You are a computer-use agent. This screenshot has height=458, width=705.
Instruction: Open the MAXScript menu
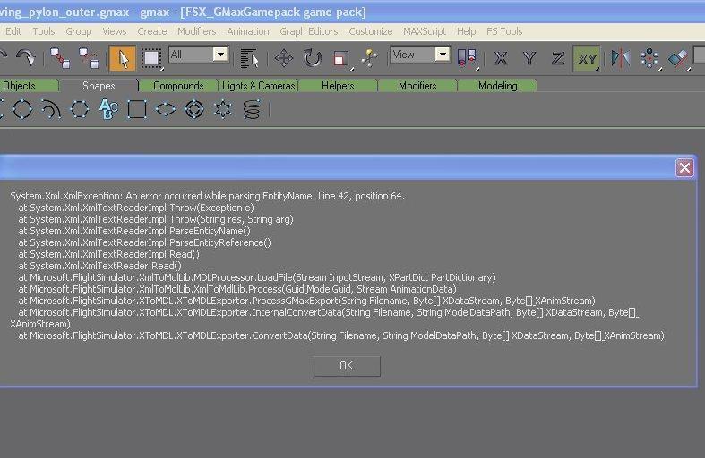click(424, 31)
